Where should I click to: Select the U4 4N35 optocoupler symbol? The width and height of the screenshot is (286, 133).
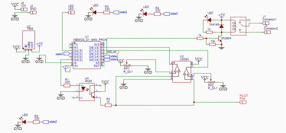coord(87,92)
